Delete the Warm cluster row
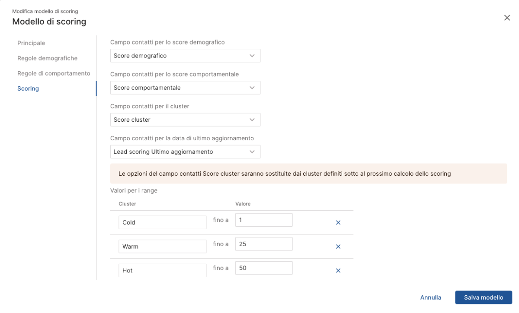Viewport: 519px width, 313px height. (x=338, y=247)
